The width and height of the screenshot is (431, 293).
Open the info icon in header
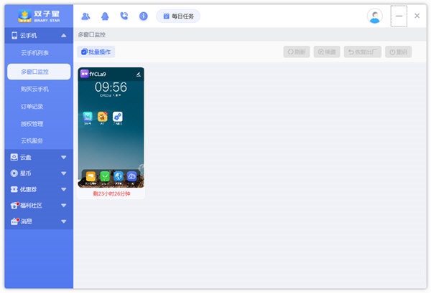(144, 16)
